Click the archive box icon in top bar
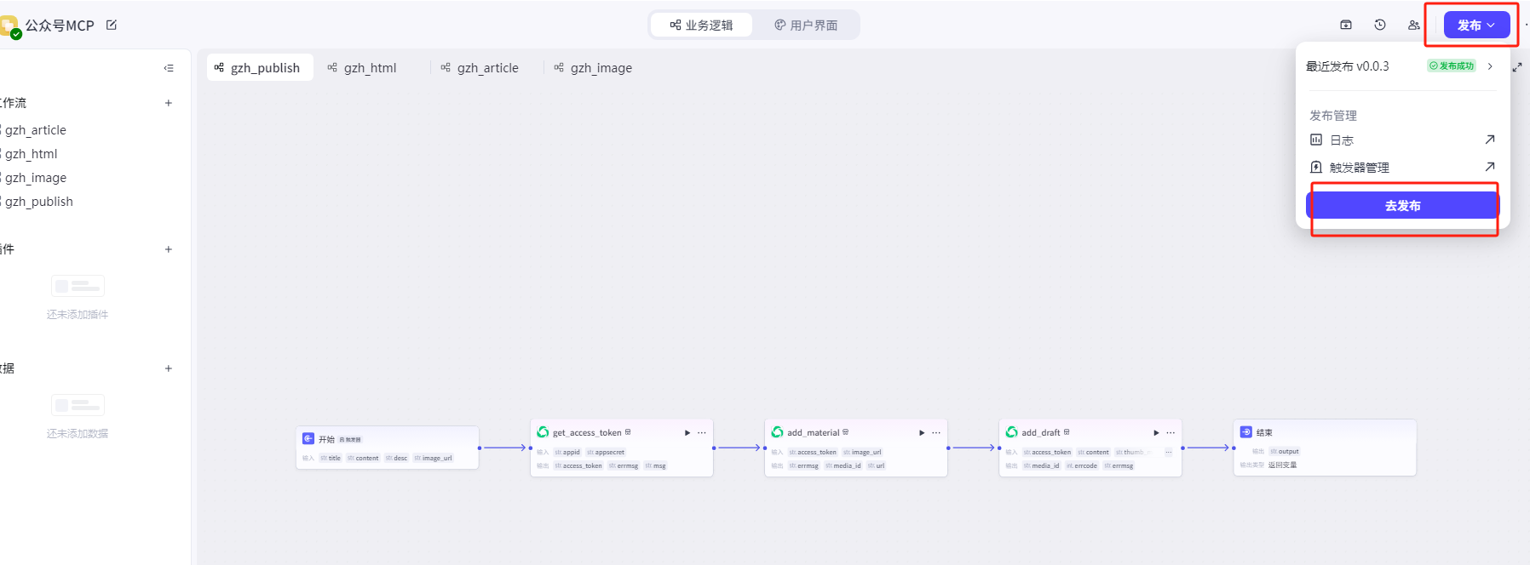Screen dimensions: 1530x565 [x=1346, y=25]
